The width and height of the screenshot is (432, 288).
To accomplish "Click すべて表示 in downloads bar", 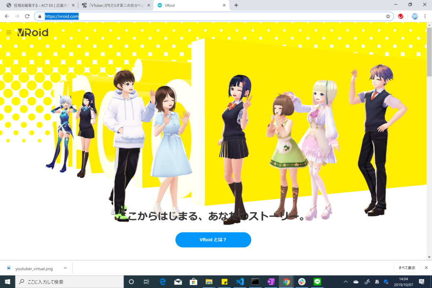I will click(x=407, y=268).
